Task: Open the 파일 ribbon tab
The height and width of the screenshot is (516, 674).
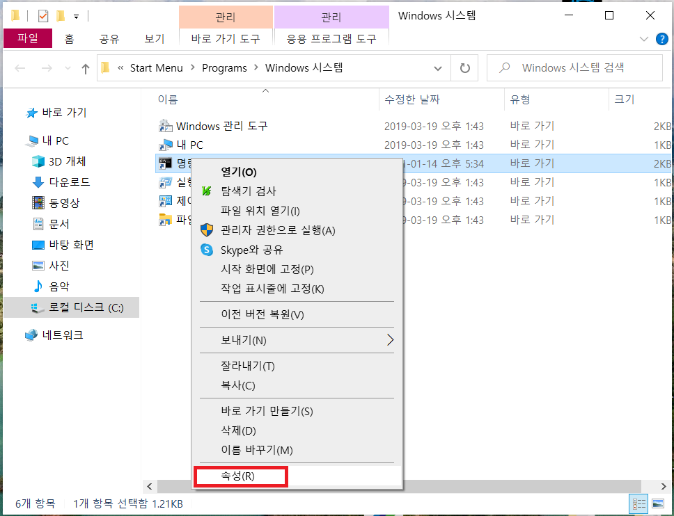Action: [28, 38]
